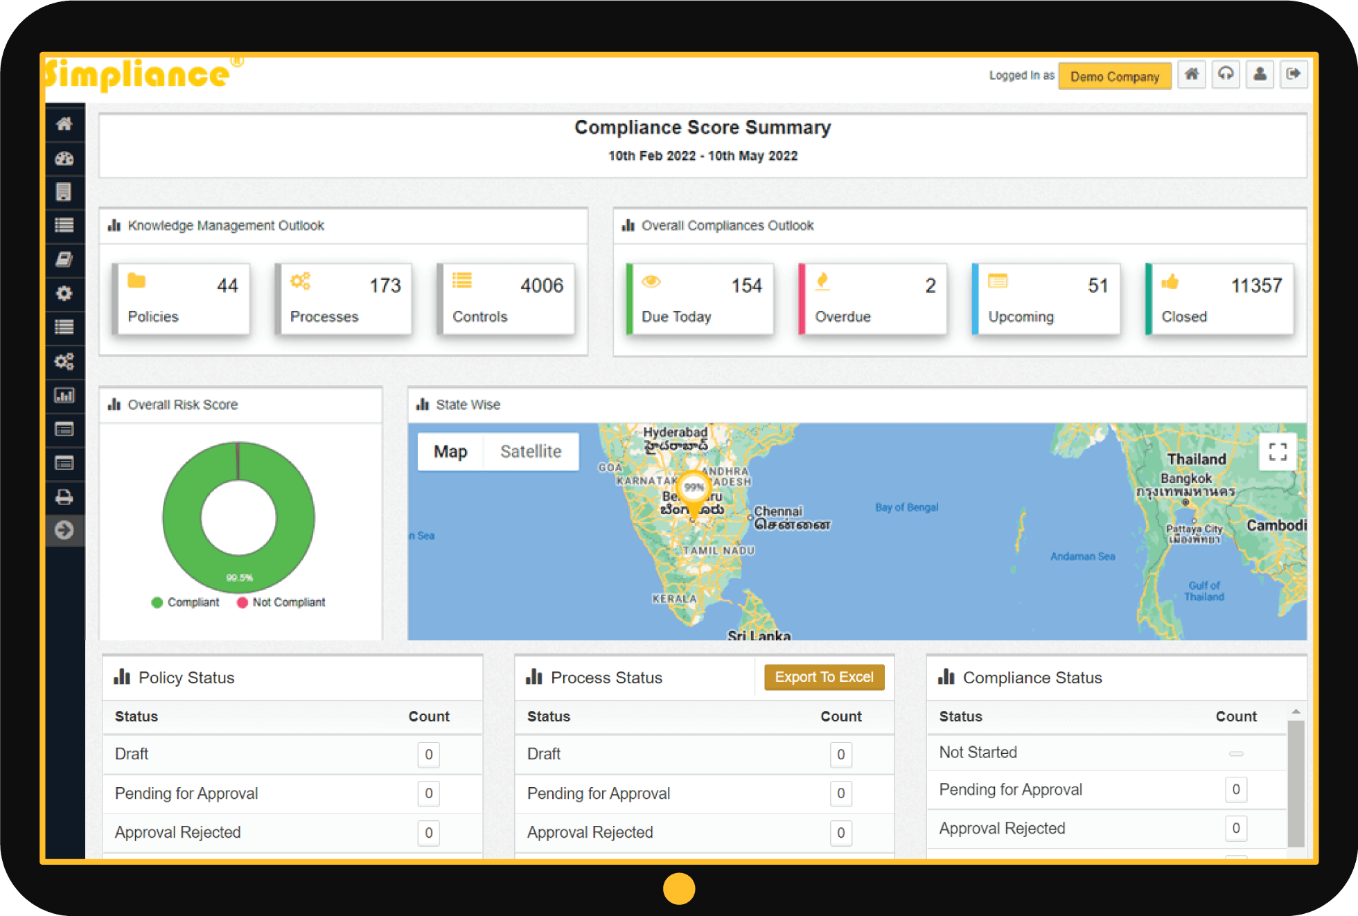The image size is (1358, 916).
Task: Open the user profile icon
Action: tap(1260, 74)
